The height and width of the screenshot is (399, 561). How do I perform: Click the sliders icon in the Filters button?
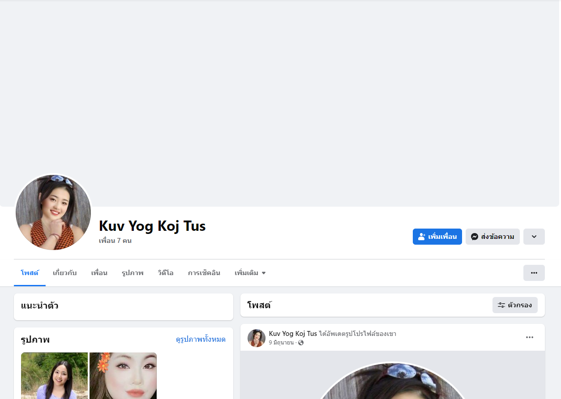[x=501, y=305]
